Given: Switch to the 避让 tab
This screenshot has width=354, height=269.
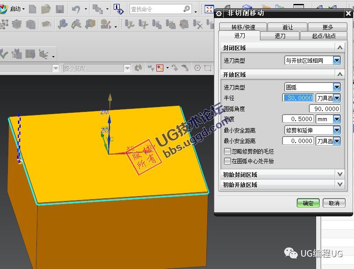Looking at the screenshot, I should (288, 26).
